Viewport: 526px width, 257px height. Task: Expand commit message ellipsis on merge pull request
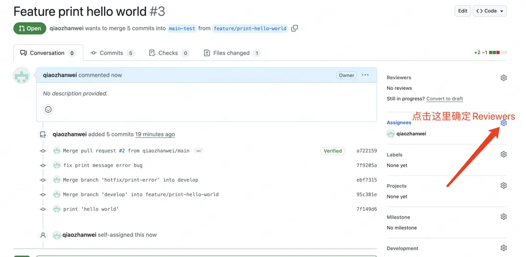coord(199,151)
